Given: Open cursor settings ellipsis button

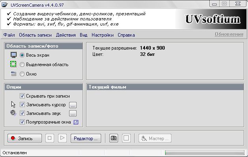Looking at the screenshot, I should tap(73, 105).
